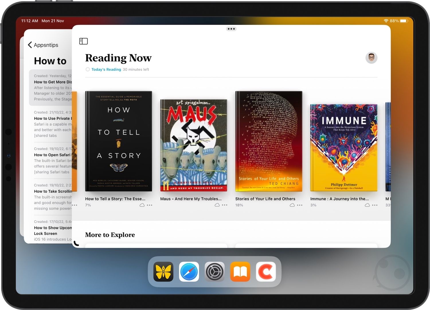The image size is (430, 310).
Task: Open Today's Reading goal link
Action: 106,69
